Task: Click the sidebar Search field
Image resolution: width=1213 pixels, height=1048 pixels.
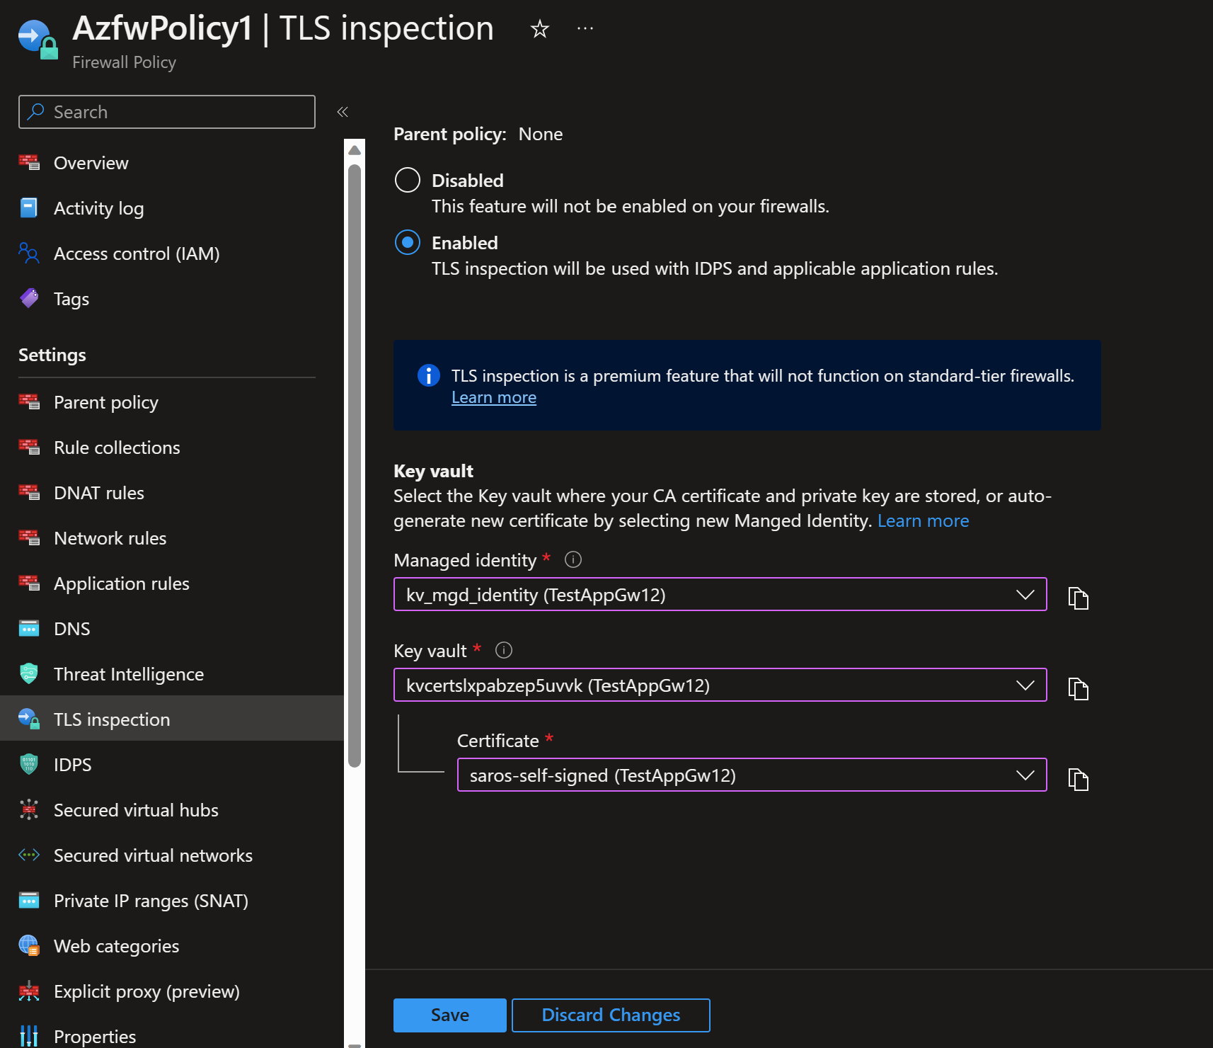Action: (167, 112)
